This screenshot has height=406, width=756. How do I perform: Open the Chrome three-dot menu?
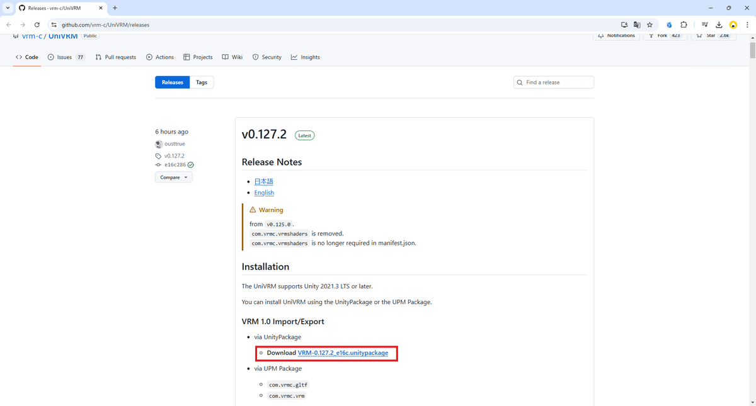click(x=746, y=25)
